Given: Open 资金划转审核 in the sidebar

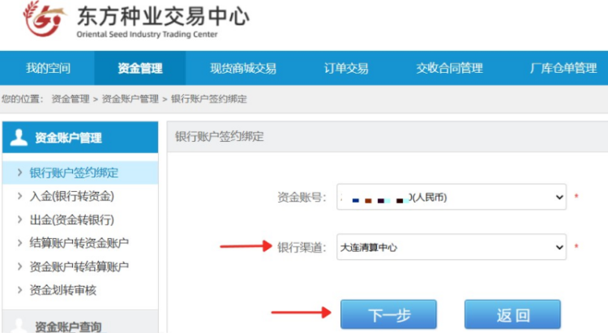Looking at the screenshot, I should click(62, 290).
